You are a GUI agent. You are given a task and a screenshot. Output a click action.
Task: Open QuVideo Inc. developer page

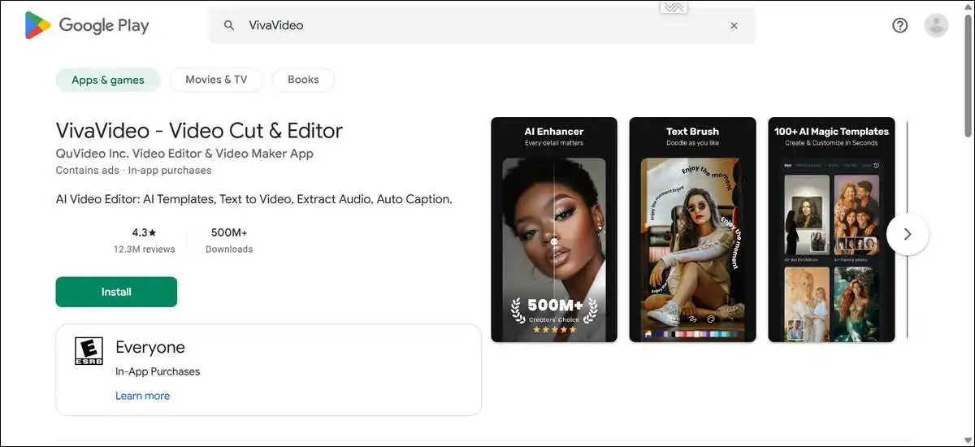click(x=184, y=153)
